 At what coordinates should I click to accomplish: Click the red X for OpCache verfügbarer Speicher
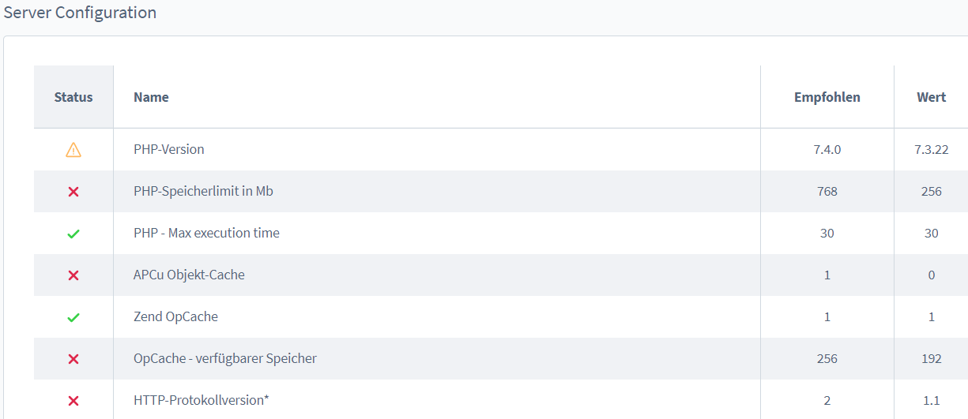coord(73,359)
